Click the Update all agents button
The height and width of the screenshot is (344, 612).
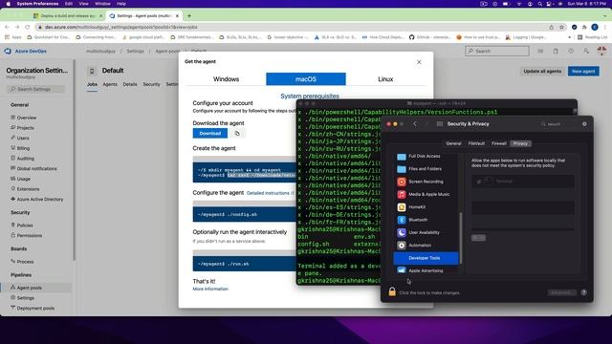542,72
